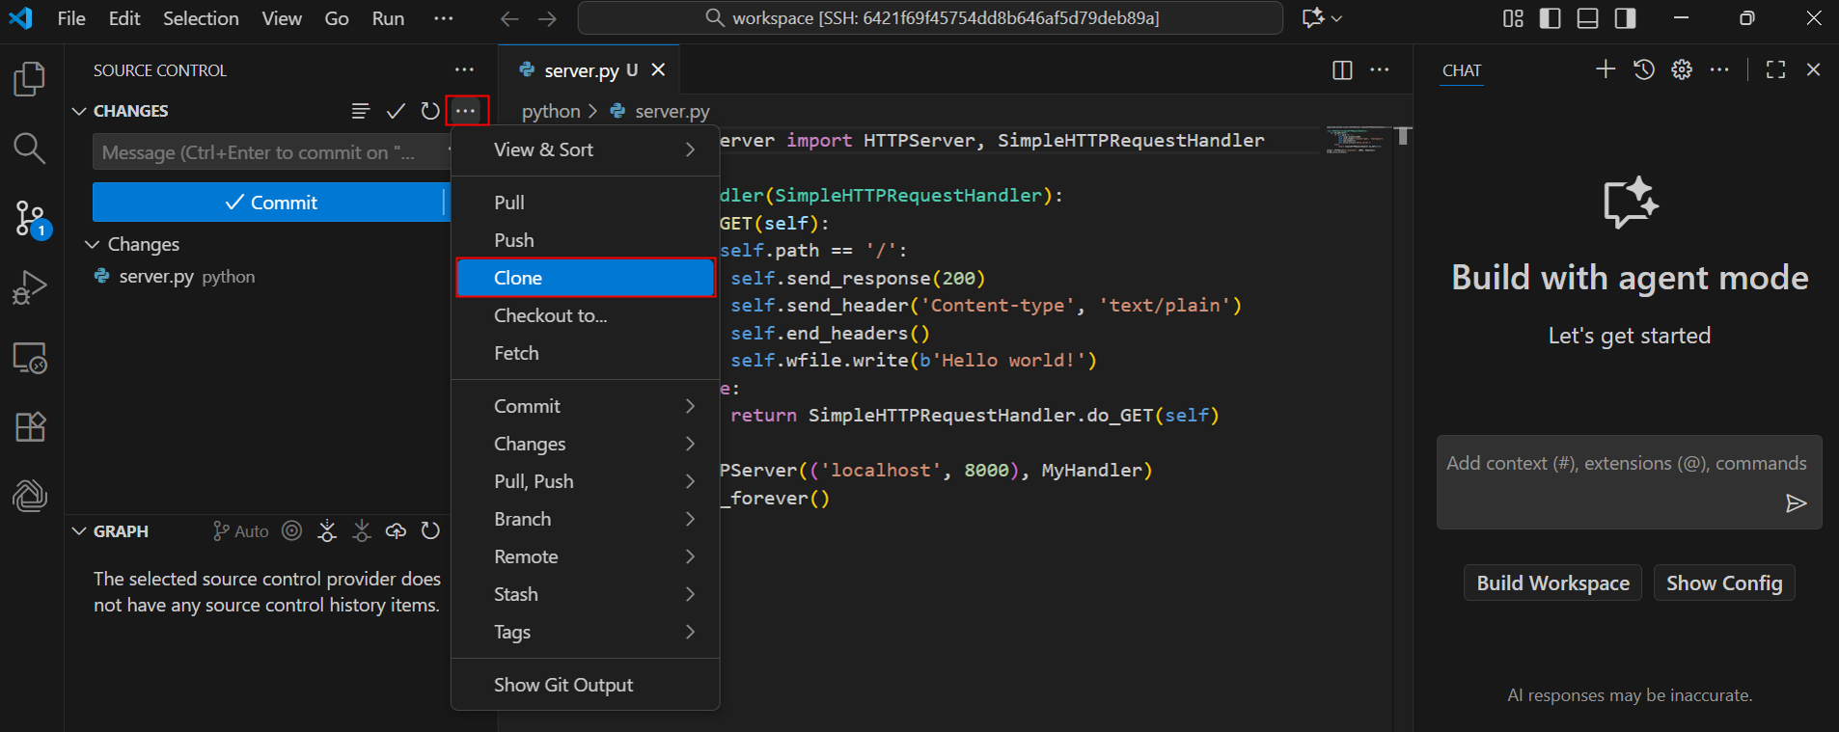Send the chat message arrow

pos(1796,503)
